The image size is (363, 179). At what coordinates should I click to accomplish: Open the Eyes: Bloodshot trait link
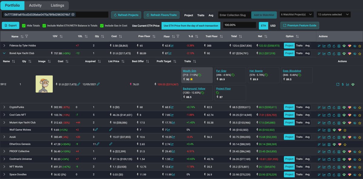[292, 71]
